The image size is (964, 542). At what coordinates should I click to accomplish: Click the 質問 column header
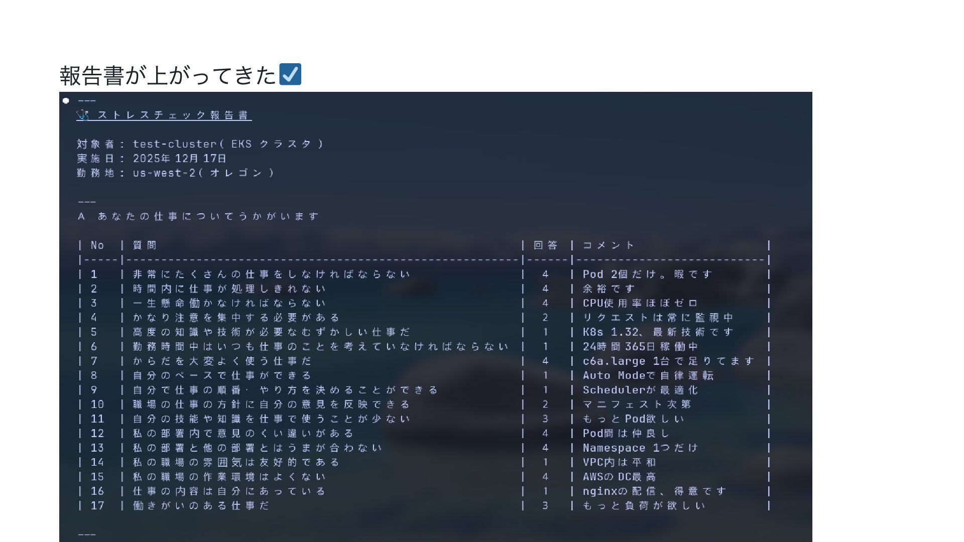coord(145,245)
